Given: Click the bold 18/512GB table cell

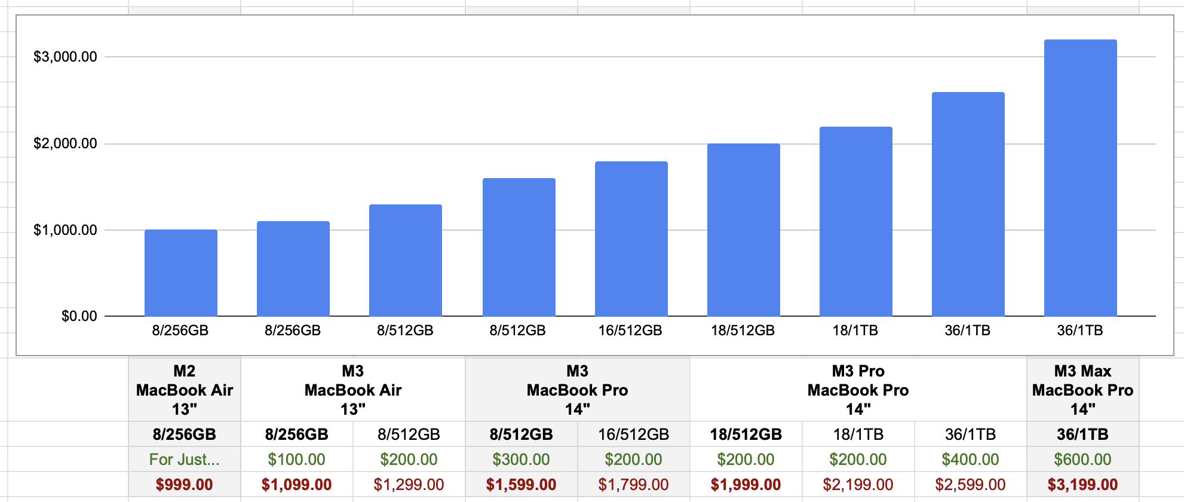Looking at the screenshot, I should (746, 434).
